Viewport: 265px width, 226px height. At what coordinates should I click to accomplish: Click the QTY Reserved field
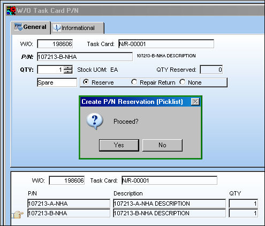tap(211, 70)
